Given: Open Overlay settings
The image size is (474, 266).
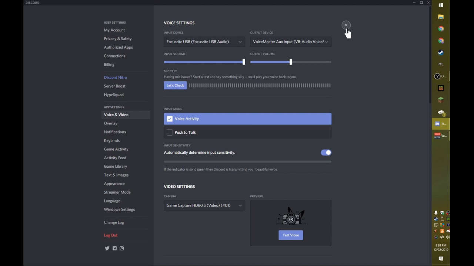Looking at the screenshot, I should click(x=111, y=123).
